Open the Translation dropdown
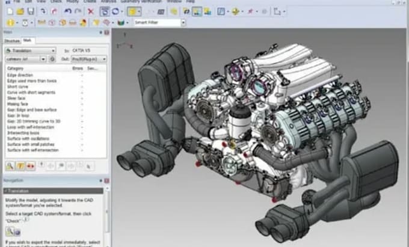Screen dimensions: 409x247 (x=30, y=50)
